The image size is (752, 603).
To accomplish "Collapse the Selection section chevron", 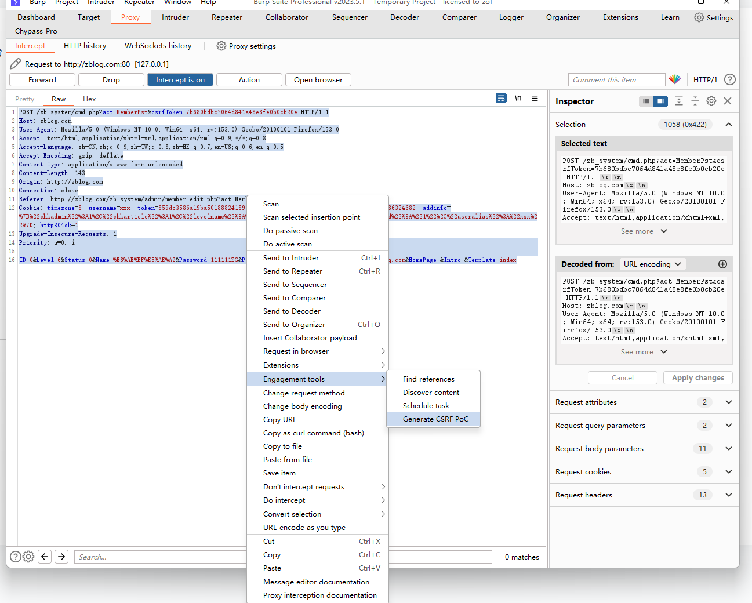I will [x=729, y=125].
